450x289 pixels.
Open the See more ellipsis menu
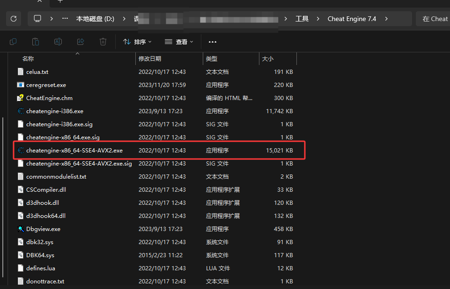tap(213, 42)
